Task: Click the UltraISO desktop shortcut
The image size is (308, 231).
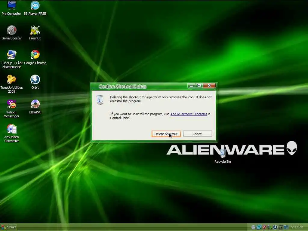Action: pos(35,107)
